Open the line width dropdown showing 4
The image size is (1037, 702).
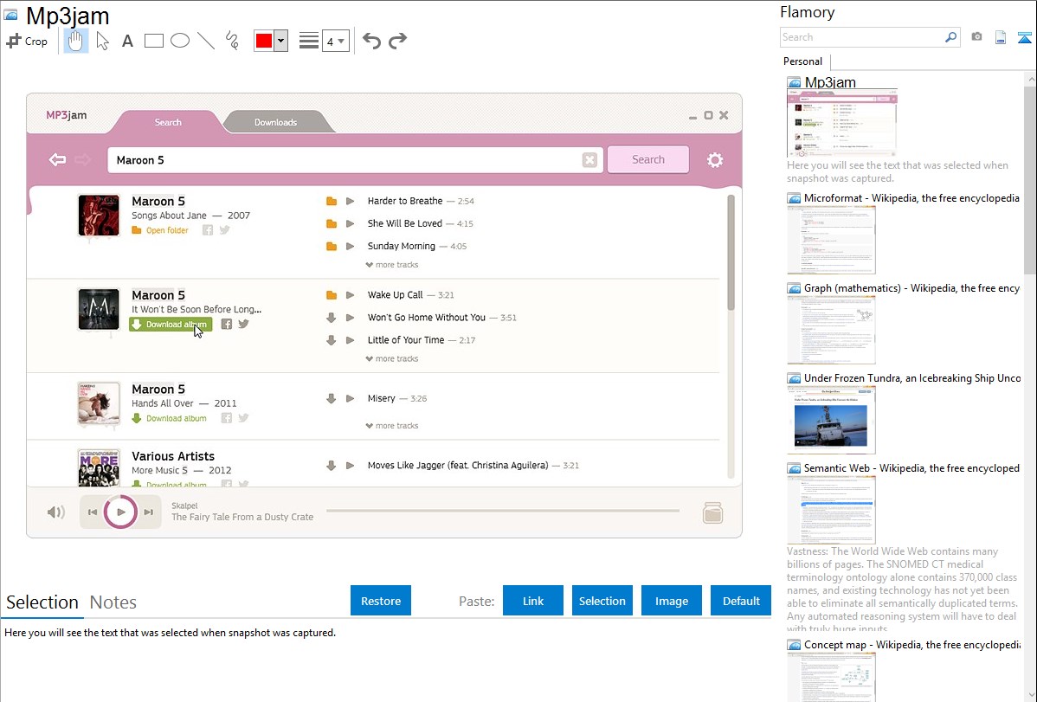click(x=335, y=41)
